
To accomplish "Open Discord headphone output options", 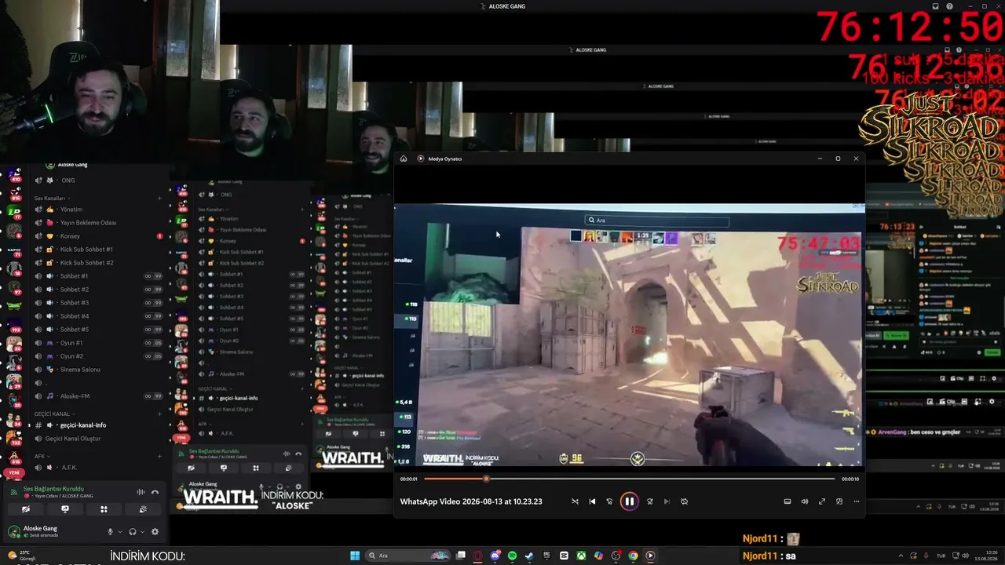I will click(141, 532).
